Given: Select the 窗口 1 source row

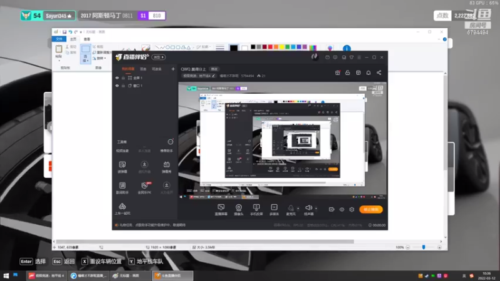Looking at the screenshot, I should tap(145, 86).
